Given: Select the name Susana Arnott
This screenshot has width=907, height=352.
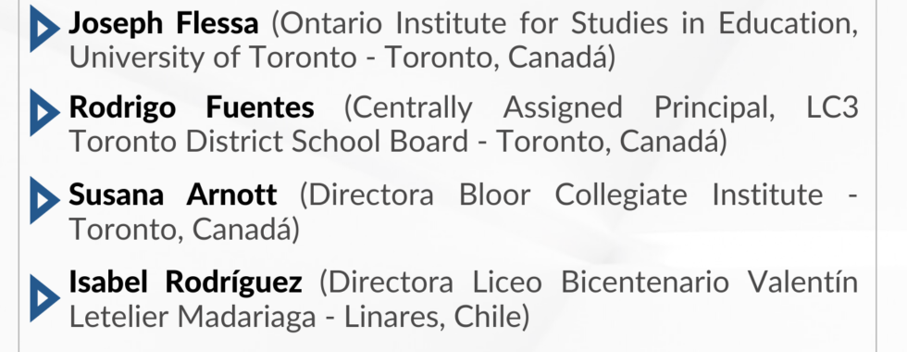Looking at the screenshot, I should click(x=173, y=195).
